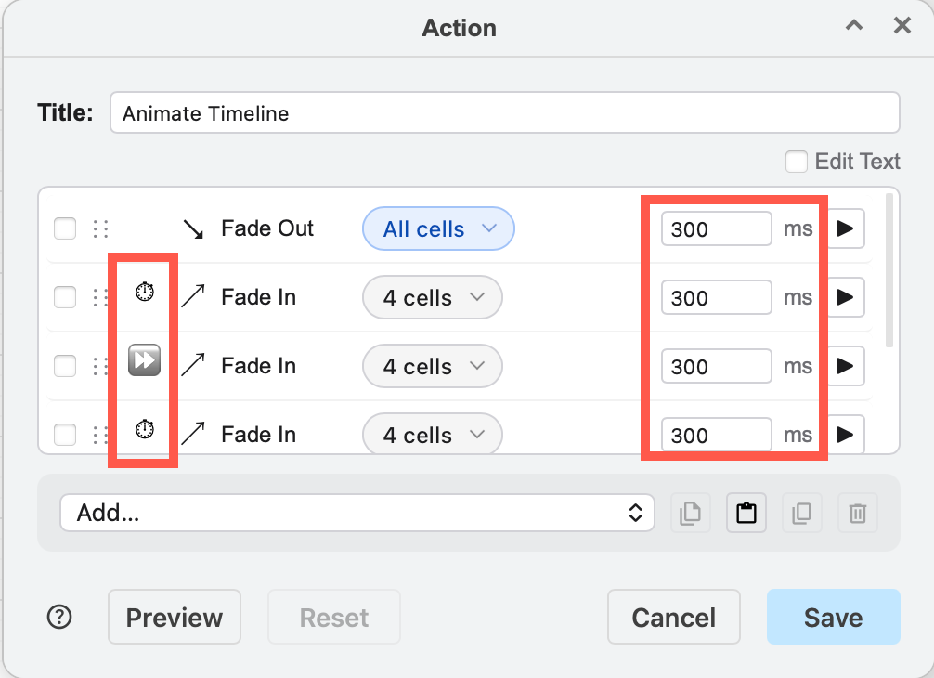Play the last Fade In step
This screenshot has width=934, height=678.
click(x=846, y=435)
